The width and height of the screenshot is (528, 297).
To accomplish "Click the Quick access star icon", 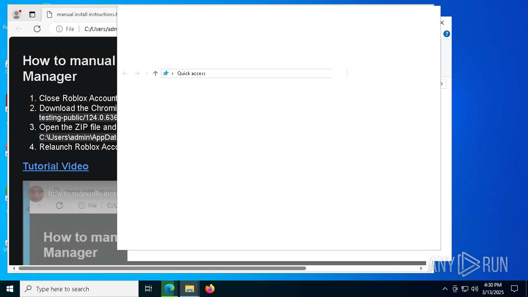I will 166,73.
